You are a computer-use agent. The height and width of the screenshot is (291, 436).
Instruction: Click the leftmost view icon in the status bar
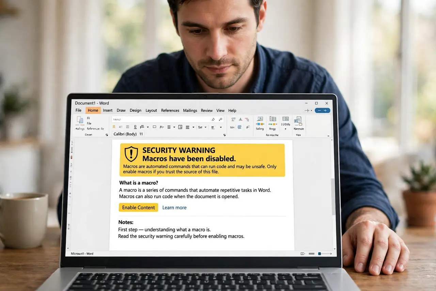(302, 254)
